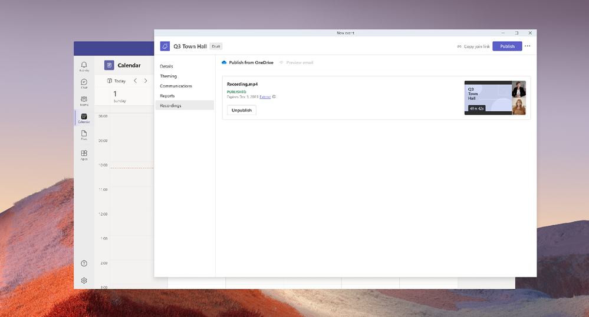Select day 1 Sunday in calendar
This screenshot has height=317, width=589.
pyautogui.click(x=120, y=96)
